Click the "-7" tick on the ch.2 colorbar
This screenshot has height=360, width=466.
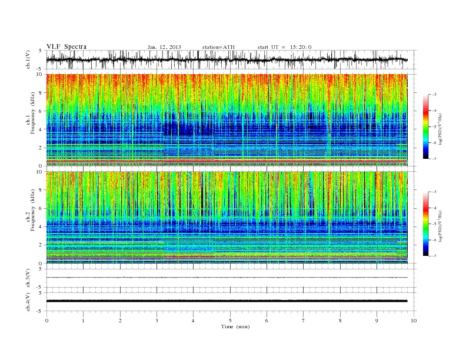(x=434, y=256)
